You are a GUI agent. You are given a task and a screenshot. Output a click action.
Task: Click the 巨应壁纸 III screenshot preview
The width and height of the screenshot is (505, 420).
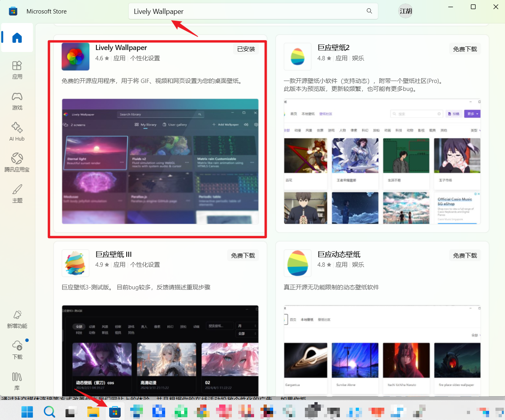(x=160, y=350)
